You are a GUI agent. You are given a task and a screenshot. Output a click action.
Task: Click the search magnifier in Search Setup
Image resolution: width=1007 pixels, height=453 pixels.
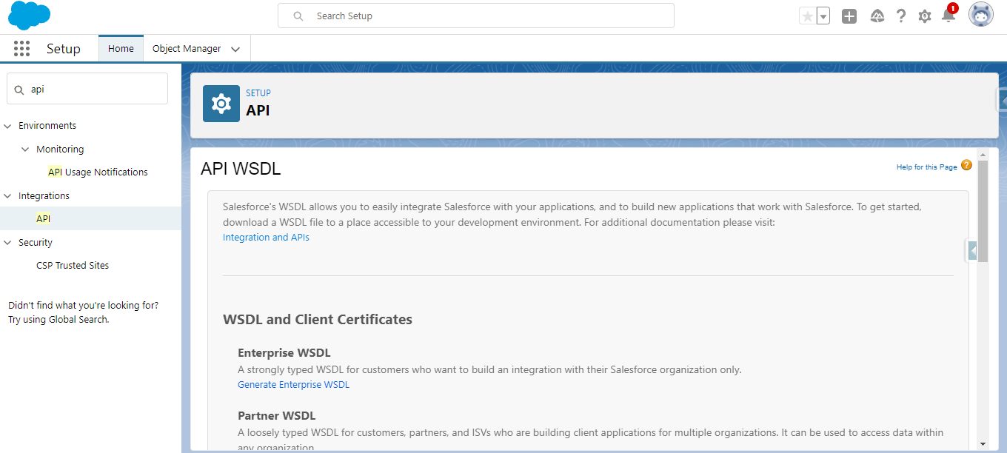pos(298,16)
